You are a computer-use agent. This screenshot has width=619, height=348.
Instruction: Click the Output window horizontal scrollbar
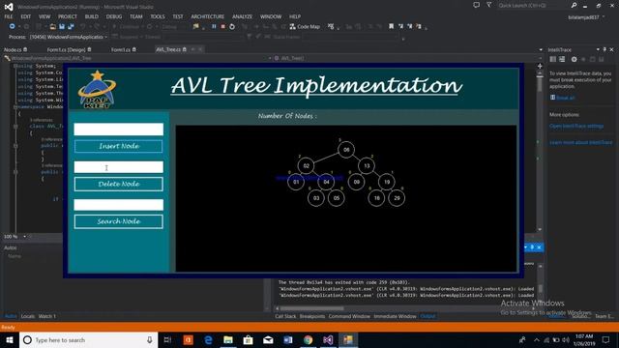[x=311, y=308]
